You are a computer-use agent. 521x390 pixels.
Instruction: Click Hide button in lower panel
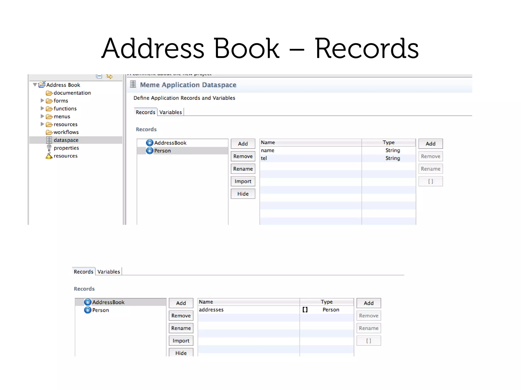tap(181, 352)
